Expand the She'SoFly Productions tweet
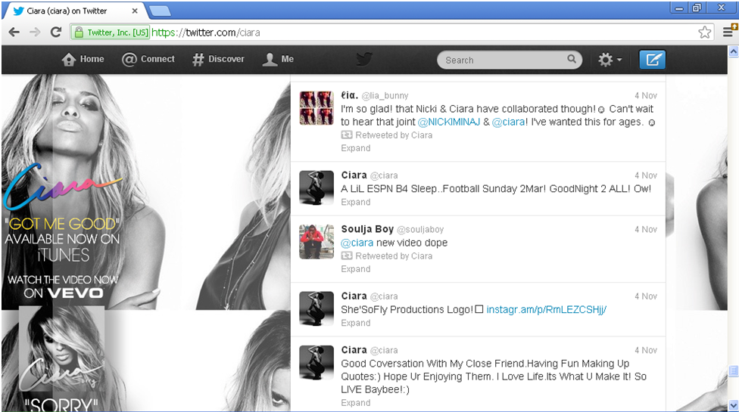This screenshot has height=412, width=739. (x=356, y=323)
